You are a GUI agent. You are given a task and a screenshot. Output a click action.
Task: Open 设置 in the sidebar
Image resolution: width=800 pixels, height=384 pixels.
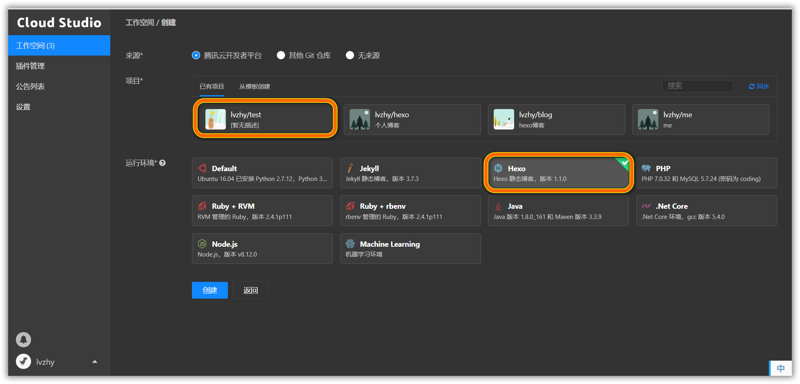(x=59, y=107)
